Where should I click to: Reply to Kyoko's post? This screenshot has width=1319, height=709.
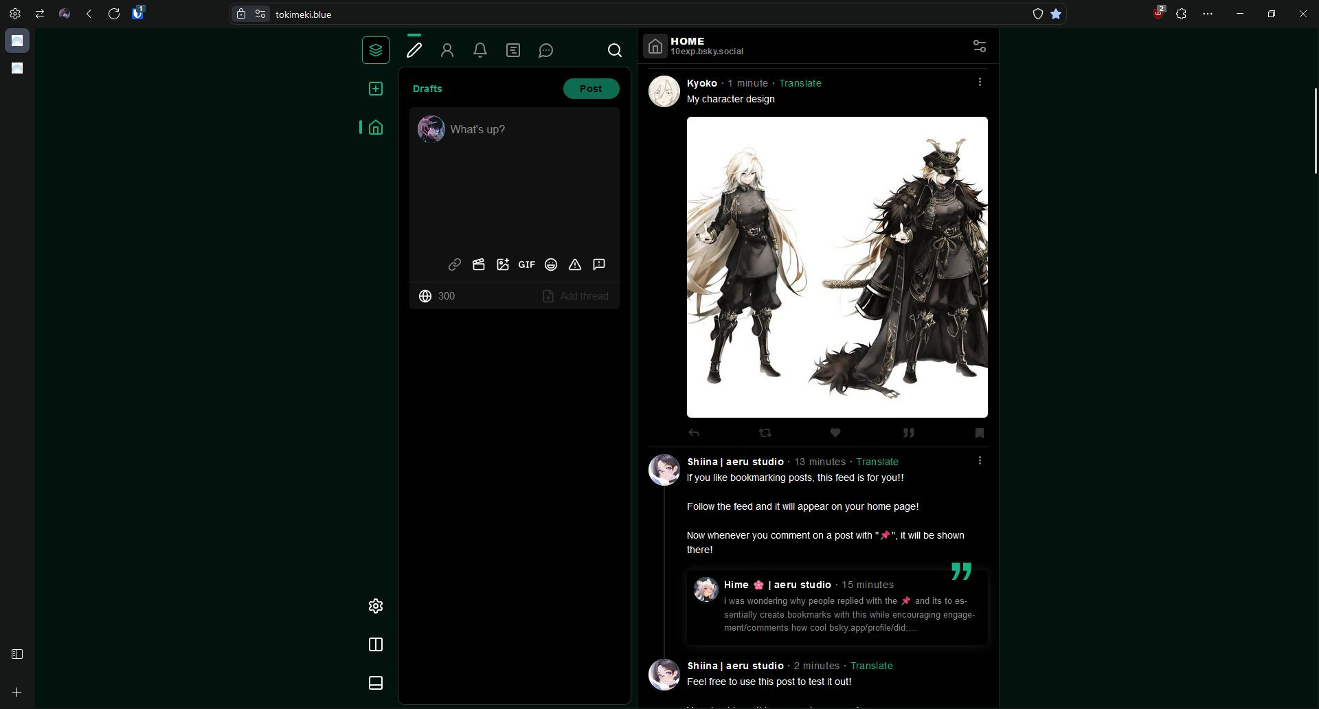coord(694,433)
